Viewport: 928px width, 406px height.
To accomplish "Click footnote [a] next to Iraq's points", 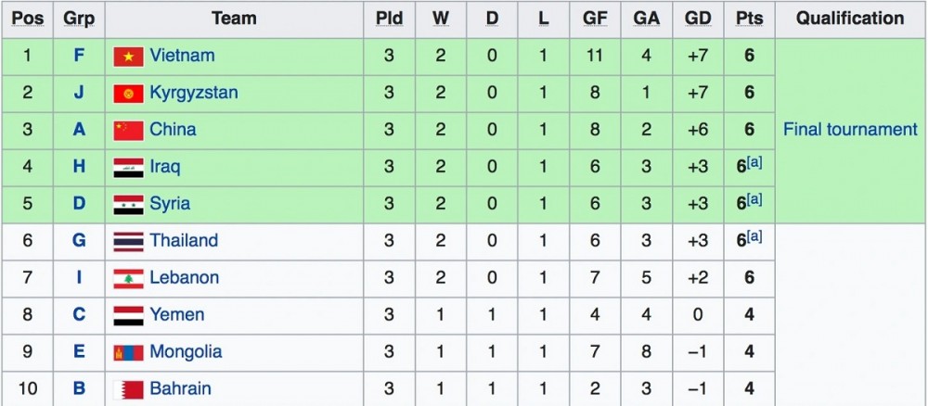I will click(x=755, y=164).
